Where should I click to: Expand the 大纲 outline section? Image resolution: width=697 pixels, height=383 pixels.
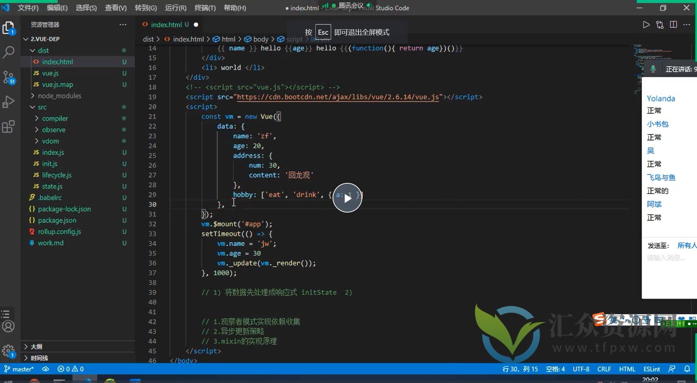pyautogui.click(x=36, y=346)
